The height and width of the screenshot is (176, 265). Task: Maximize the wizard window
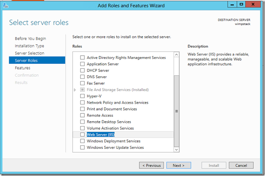[x=241, y=5]
